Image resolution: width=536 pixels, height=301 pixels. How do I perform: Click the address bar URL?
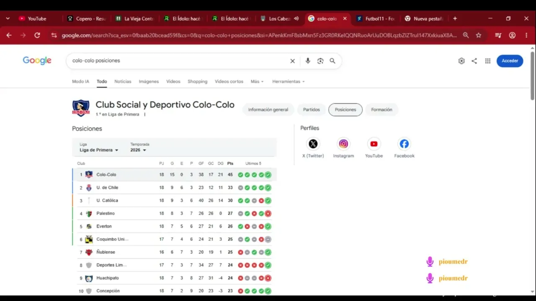259,36
